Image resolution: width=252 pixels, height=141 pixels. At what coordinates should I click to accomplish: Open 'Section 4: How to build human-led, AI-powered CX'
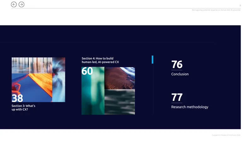tap(100, 60)
